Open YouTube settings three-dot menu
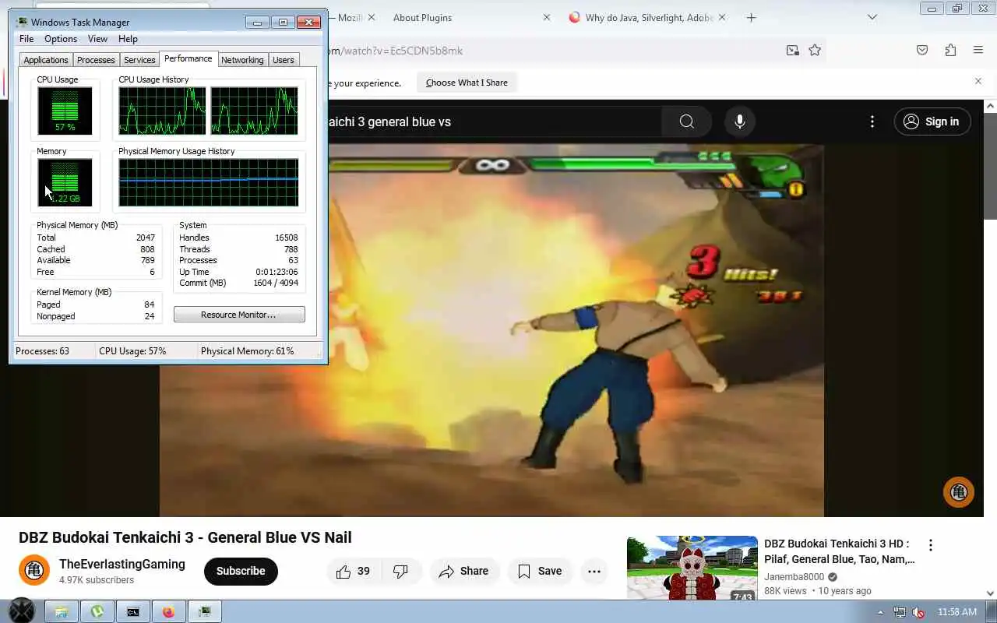 [872, 121]
